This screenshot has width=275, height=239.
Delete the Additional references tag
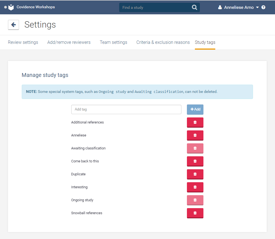pos(195,122)
